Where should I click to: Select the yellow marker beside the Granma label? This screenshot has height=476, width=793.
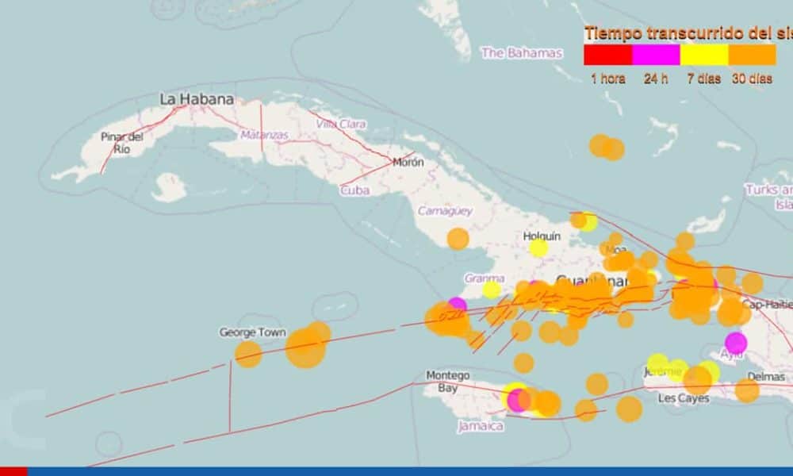point(492,290)
